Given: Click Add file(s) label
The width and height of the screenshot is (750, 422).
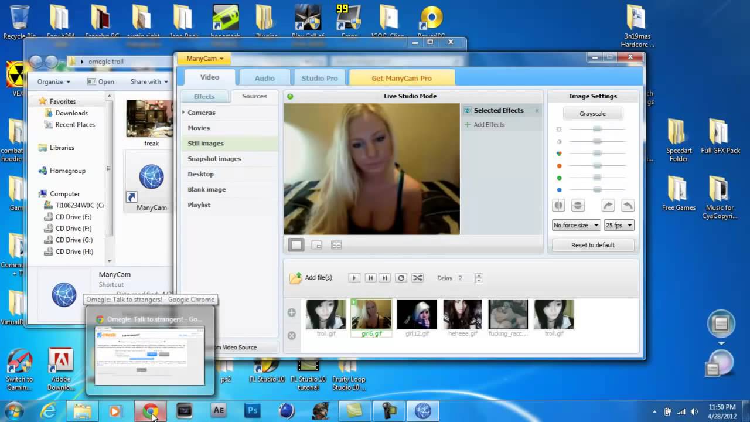Looking at the screenshot, I should [x=319, y=278].
